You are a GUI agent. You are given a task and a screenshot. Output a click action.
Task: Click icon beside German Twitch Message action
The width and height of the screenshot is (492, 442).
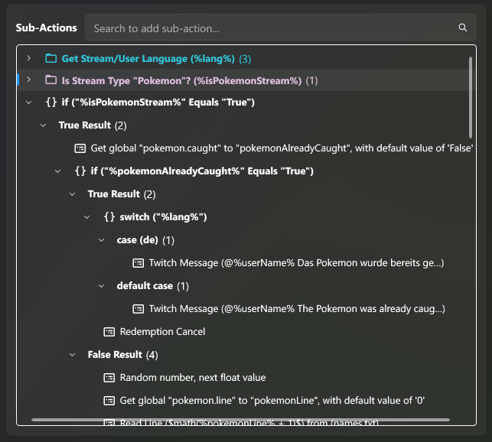tap(138, 263)
